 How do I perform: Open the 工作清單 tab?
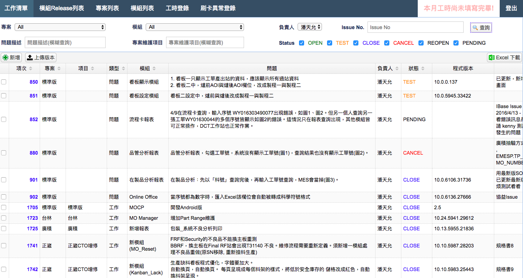(x=17, y=8)
